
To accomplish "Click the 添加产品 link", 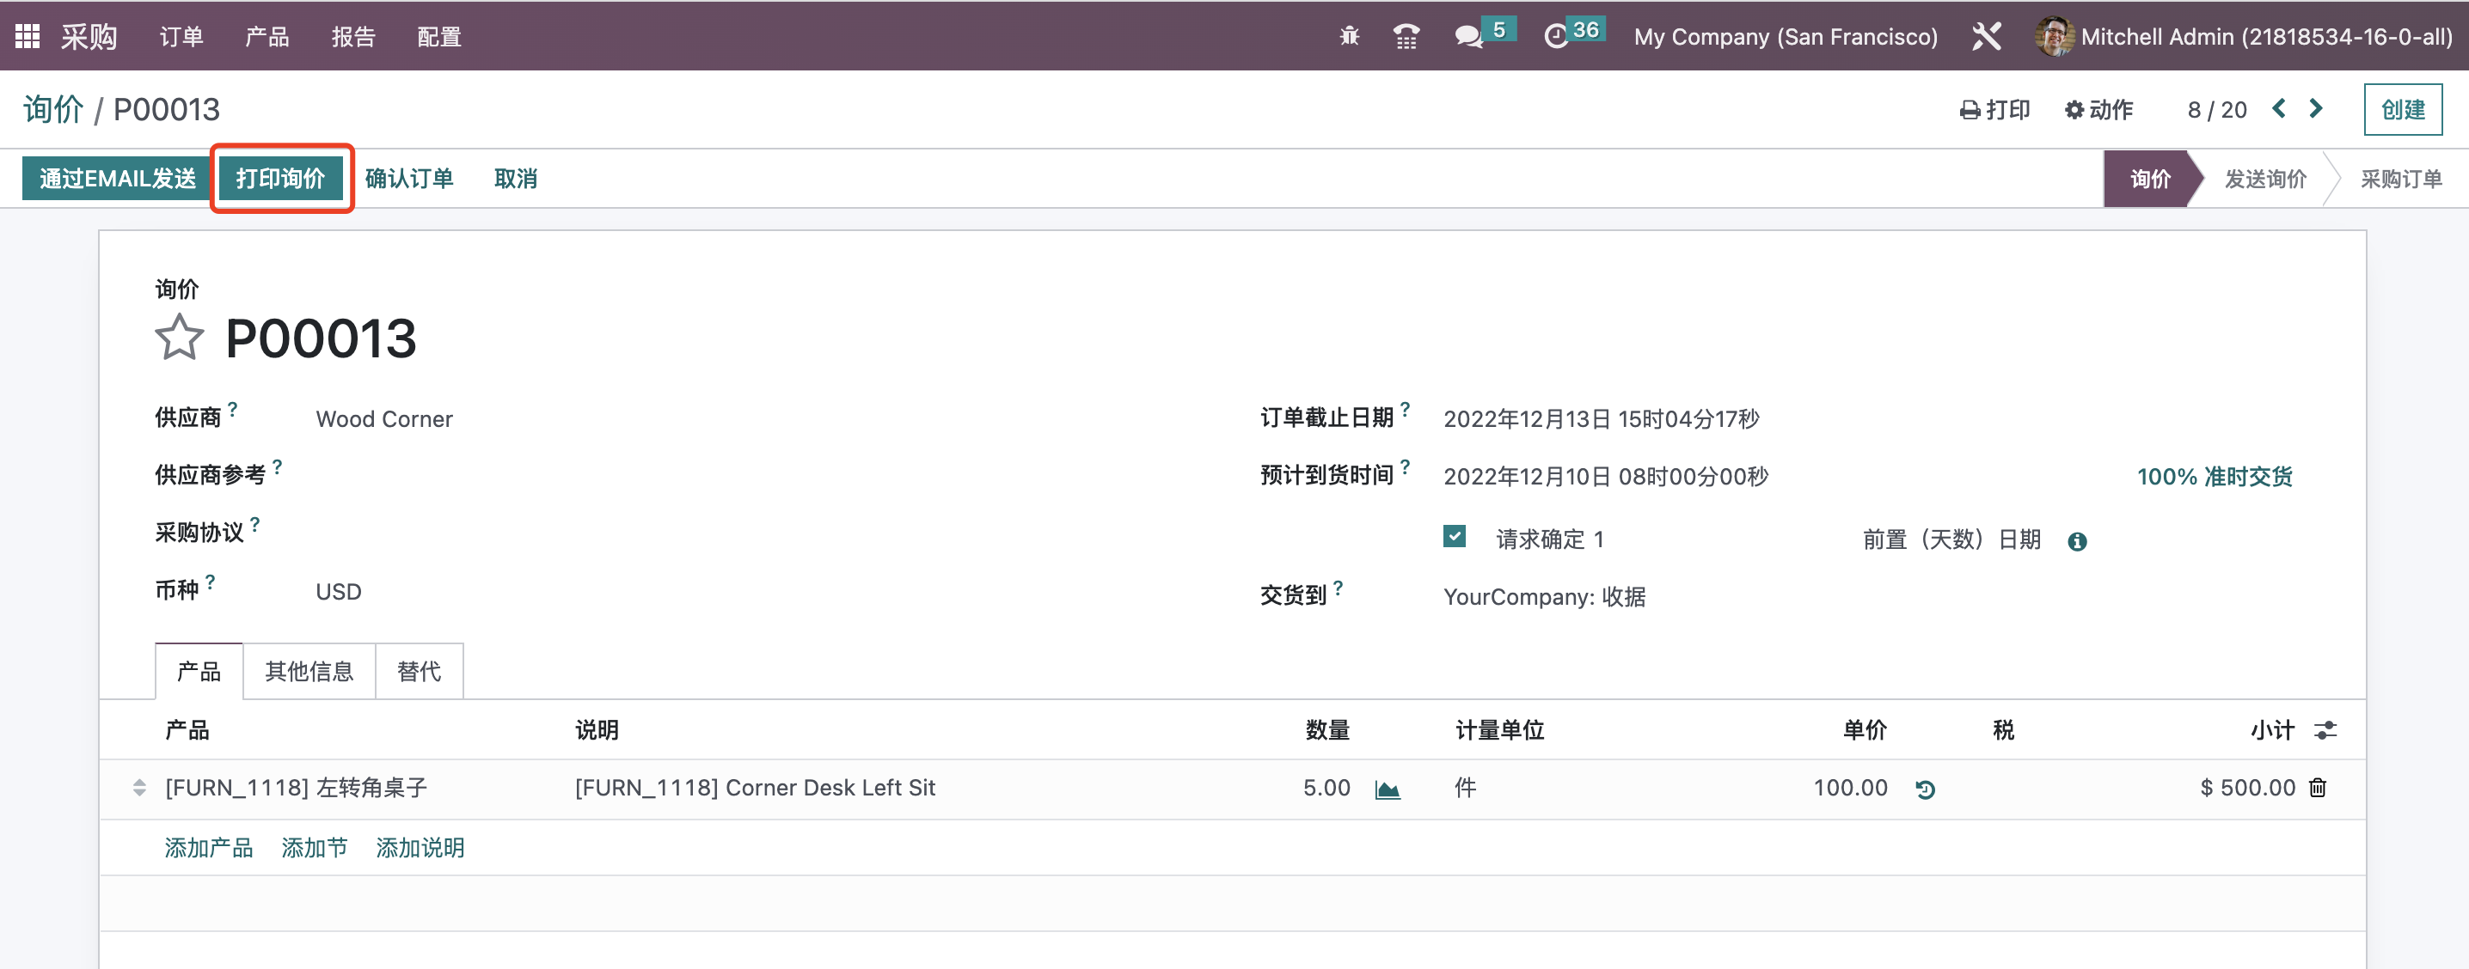I will click(209, 847).
